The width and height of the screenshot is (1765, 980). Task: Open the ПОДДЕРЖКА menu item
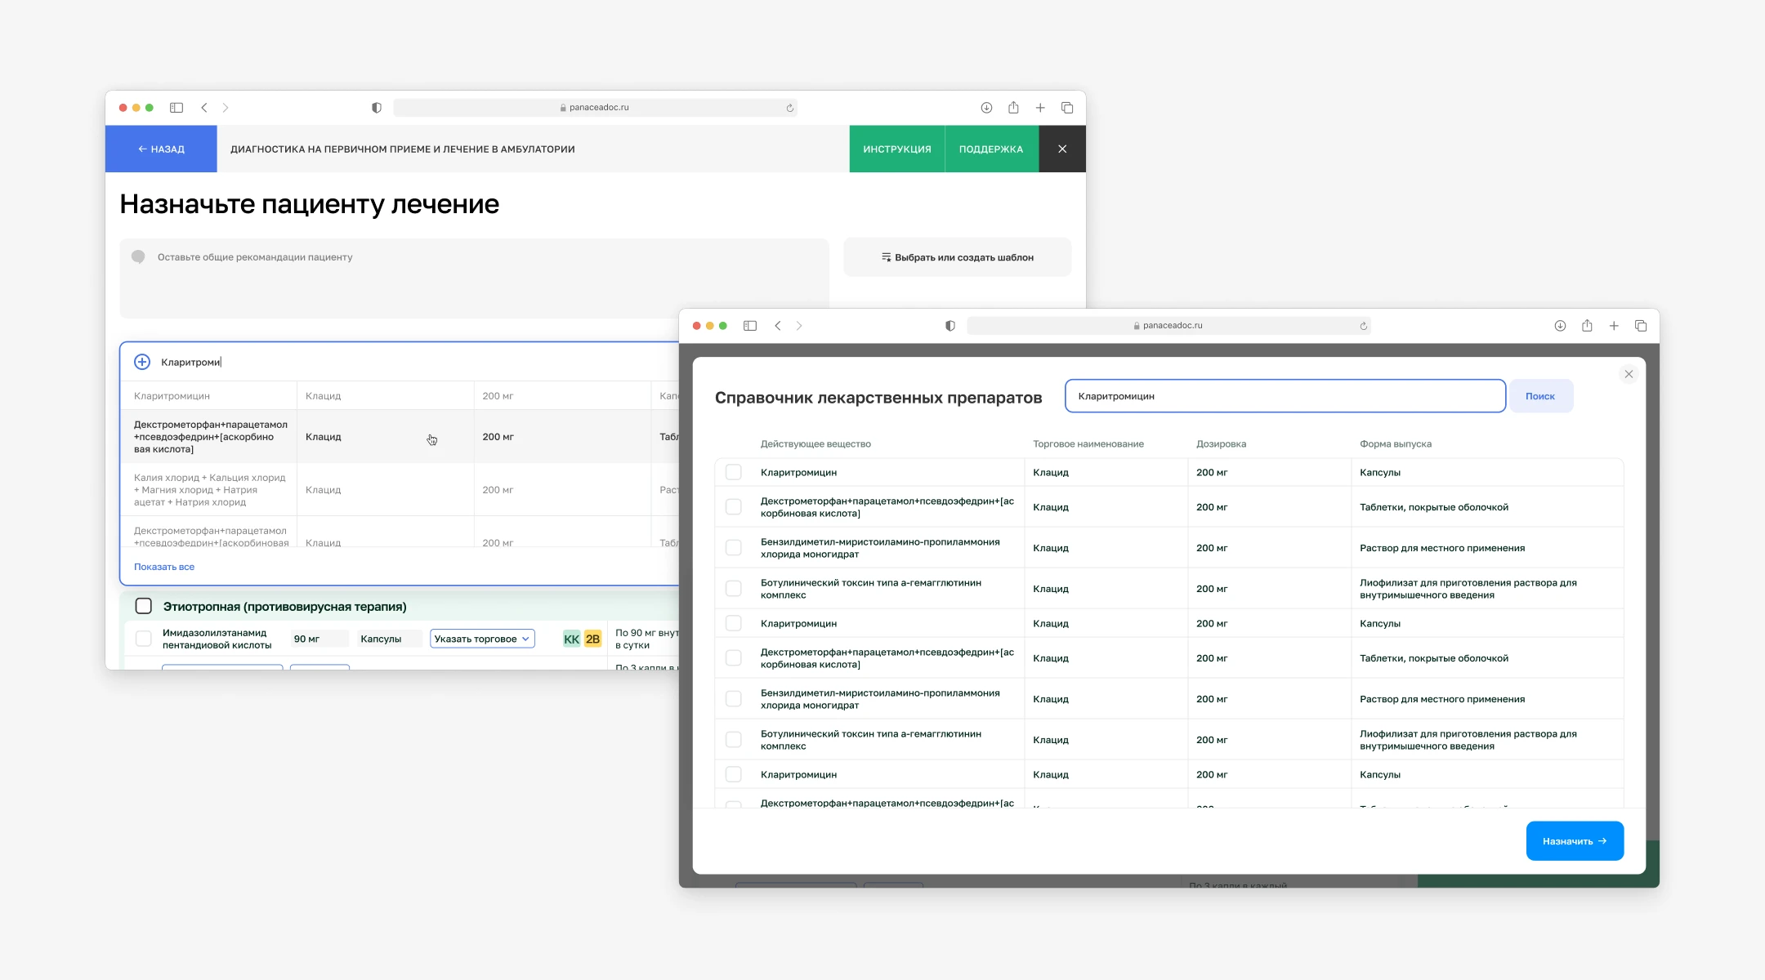(990, 149)
